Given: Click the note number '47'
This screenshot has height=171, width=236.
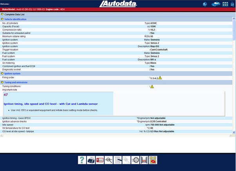Looking at the screenshot, I should click(x=6, y=95).
